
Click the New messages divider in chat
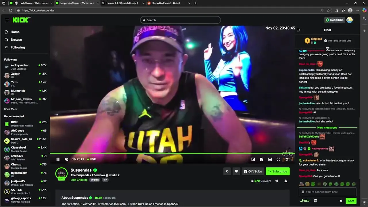327,128
